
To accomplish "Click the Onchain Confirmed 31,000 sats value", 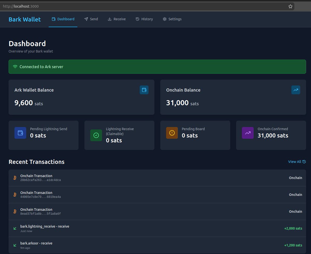I will click(273, 136).
